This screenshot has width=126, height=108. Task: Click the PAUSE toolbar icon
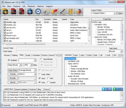coord(71,12)
